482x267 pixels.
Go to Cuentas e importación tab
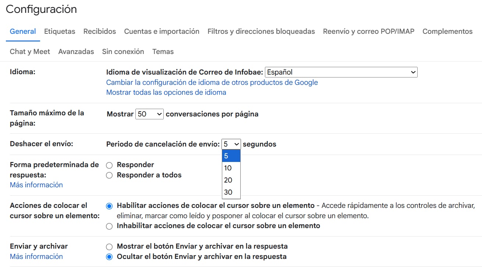coord(162,32)
